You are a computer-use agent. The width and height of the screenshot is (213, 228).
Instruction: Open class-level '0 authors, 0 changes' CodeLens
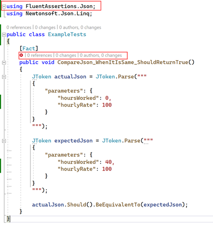[x=80, y=28]
